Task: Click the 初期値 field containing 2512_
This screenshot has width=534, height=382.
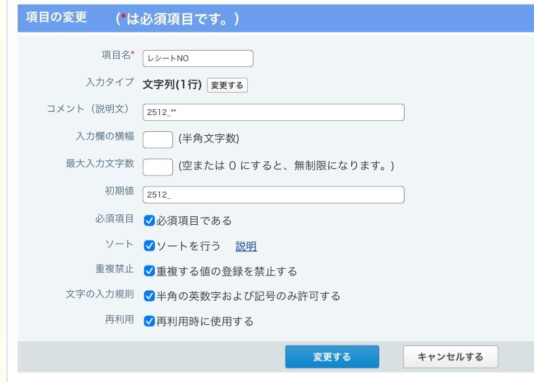Action: pyautogui.click(x=273, y=195)
